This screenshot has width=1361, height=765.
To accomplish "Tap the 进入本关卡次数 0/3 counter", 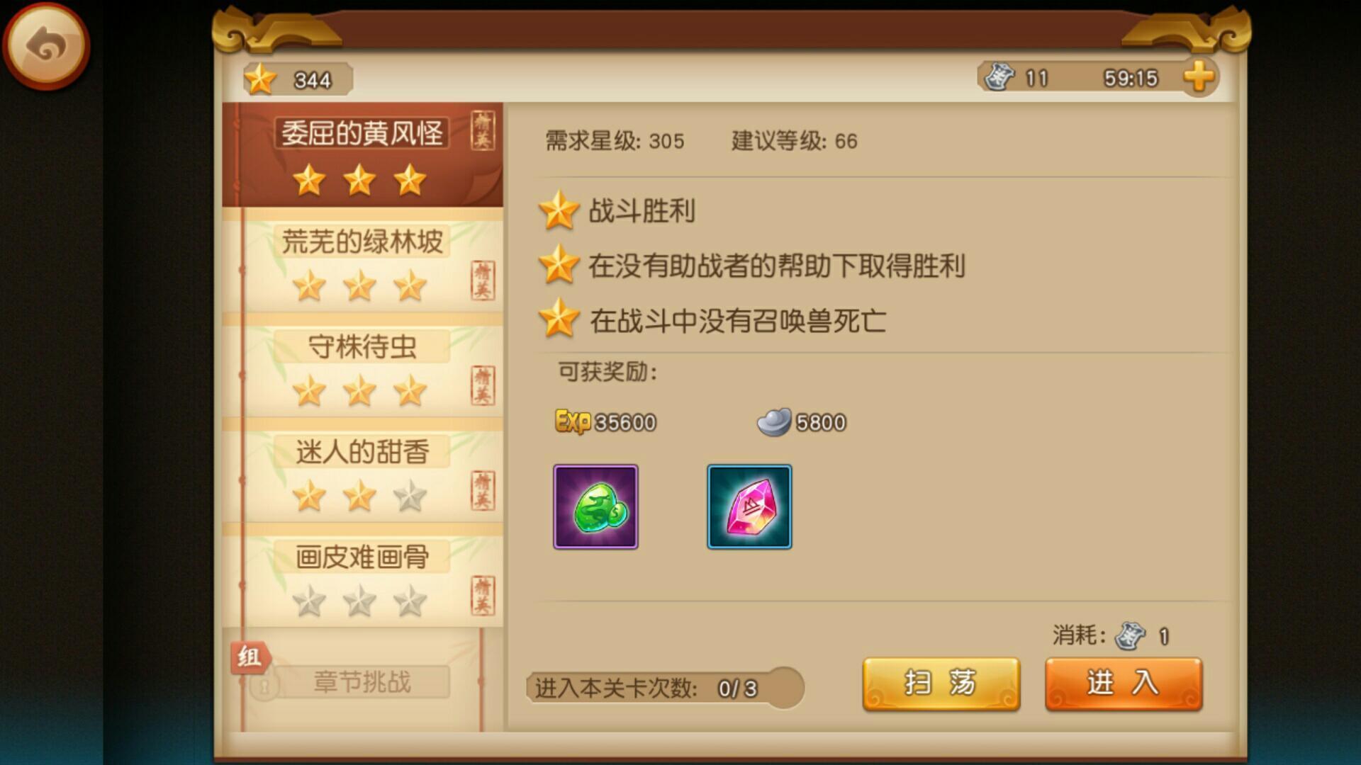I will tap(665, 688).
